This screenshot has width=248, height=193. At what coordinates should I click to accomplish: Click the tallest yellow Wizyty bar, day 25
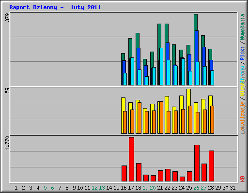(x=188, y=97)
